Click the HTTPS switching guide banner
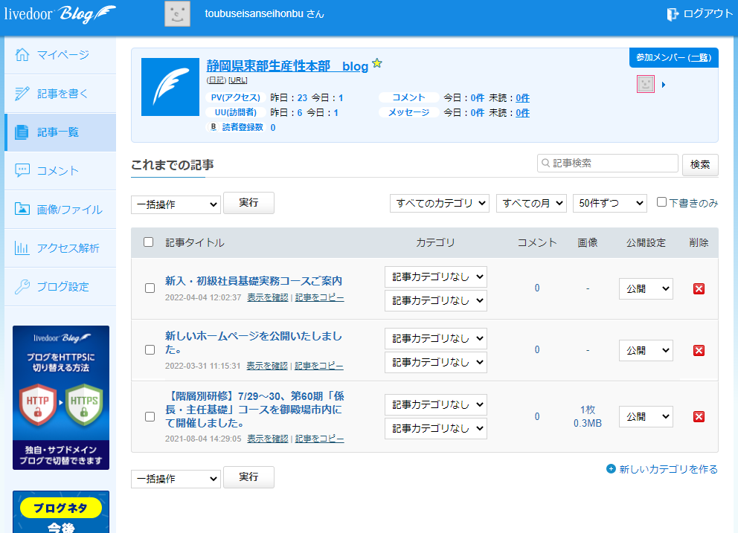Image resolution: width=738 pixels, height=533 pixels. pyautogui.click(x=61, y=398)
